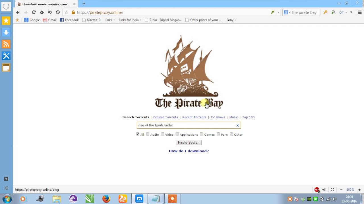Go forward to next page
364x204 pixels.
click(x=26, y=12)
